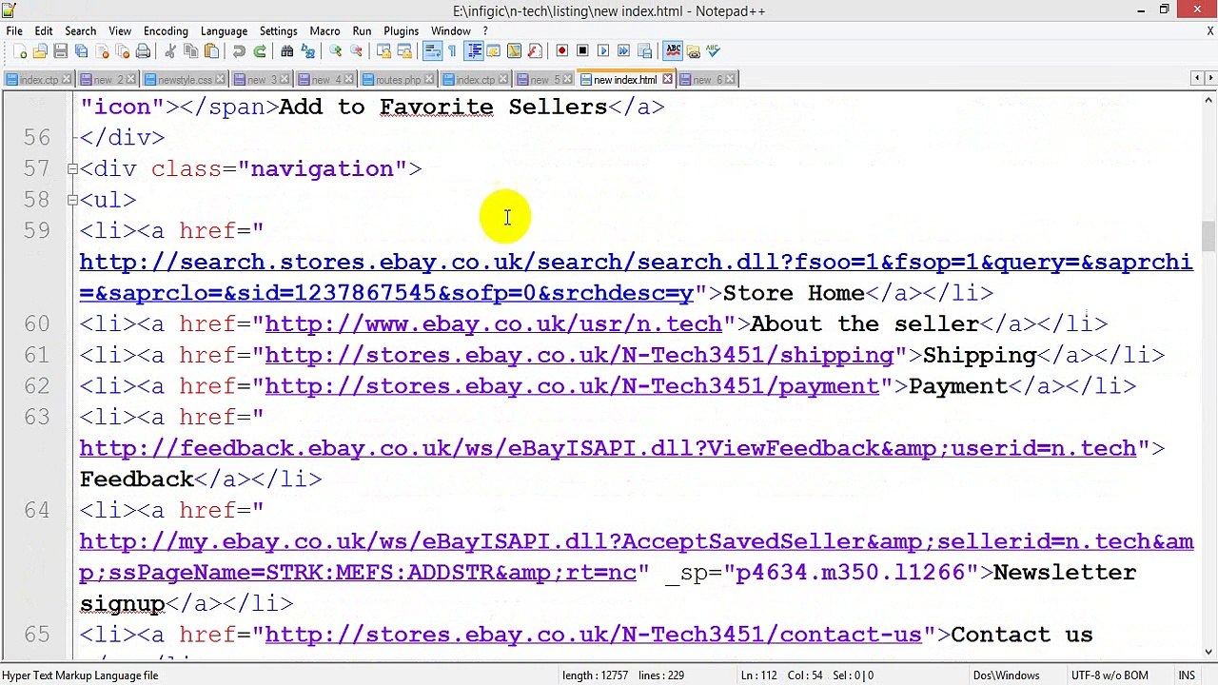Collapse fold marker at line 57
The image size is (1218, 685).
72,169
